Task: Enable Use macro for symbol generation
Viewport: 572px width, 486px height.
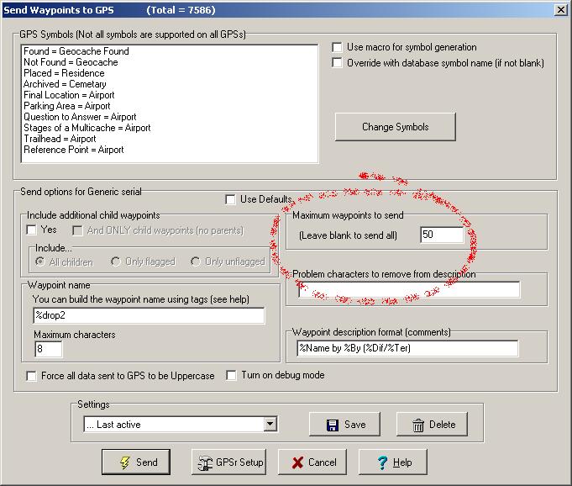Action: 338,48
